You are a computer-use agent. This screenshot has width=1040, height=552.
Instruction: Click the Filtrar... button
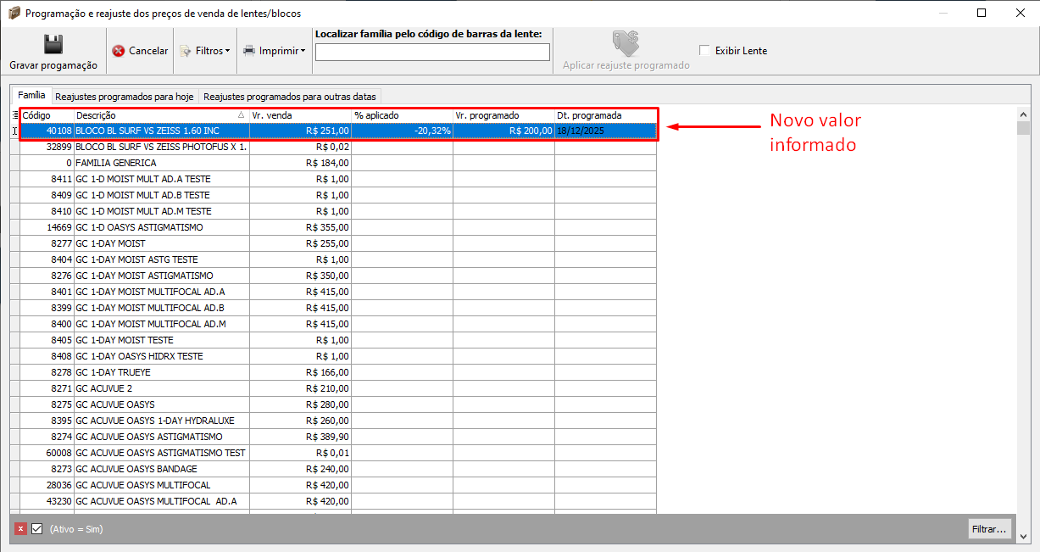[x=989, y=529]
